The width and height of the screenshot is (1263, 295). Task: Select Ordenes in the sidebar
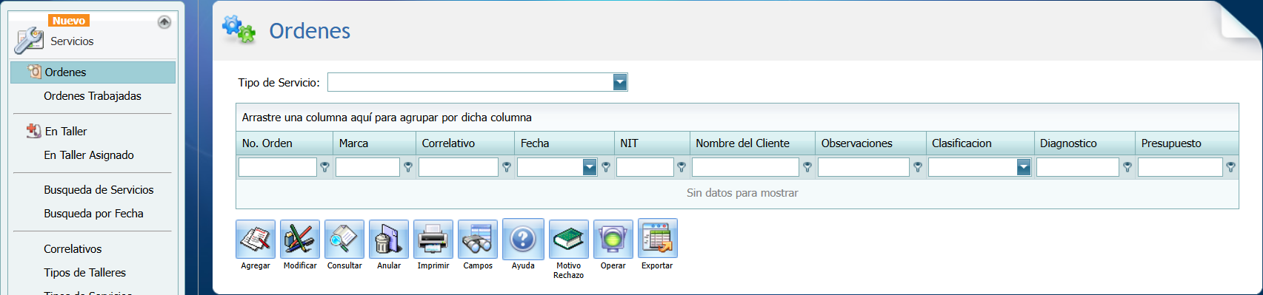pyautogui.click(x=93, y=72)
